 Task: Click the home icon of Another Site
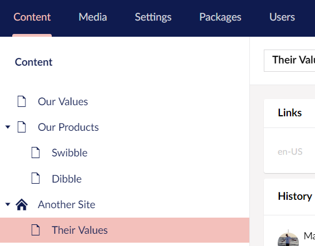(x=22, y=204)
